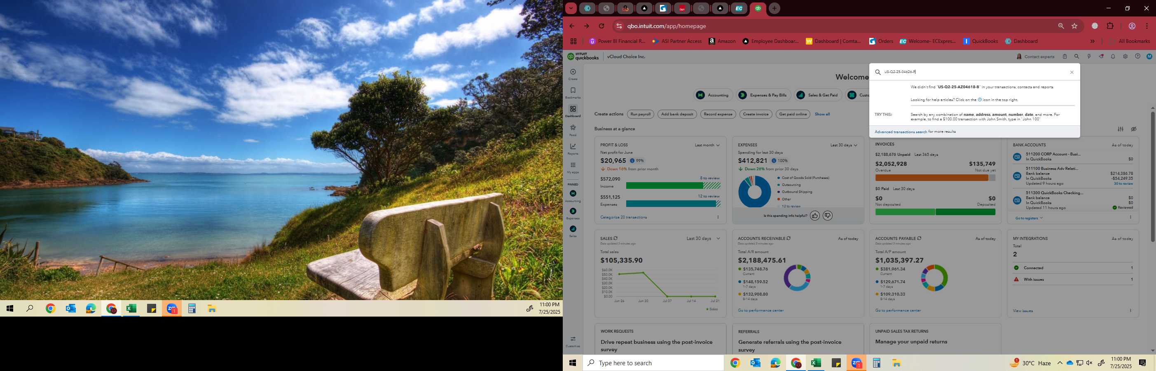Open My Integrations widget kebab menu

point(1130,310)
